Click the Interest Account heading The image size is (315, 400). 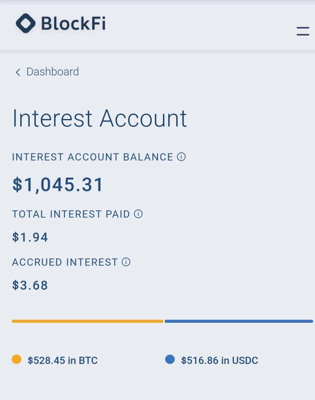[x=100, y=118]
